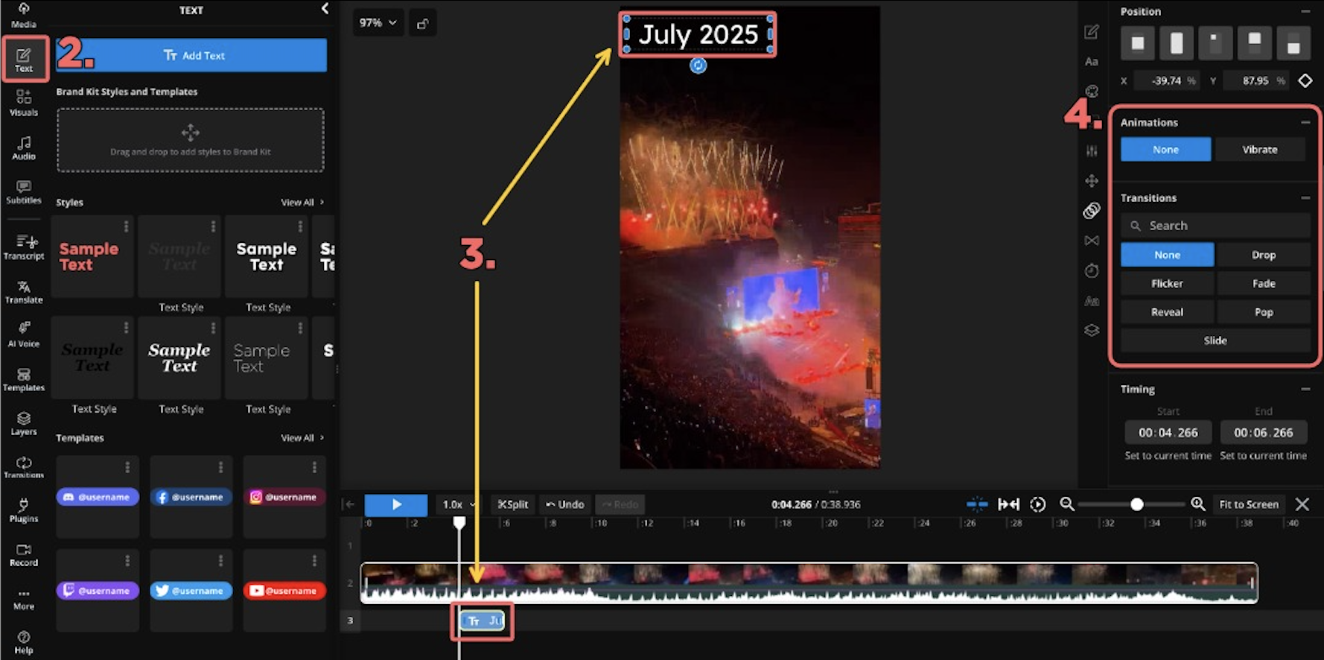
Task: Open the Help sidebar item
Action: (24, 643)
